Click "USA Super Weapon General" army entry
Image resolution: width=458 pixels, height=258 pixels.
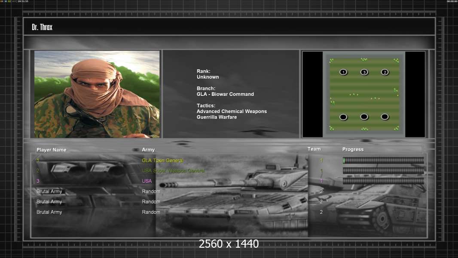coord(173,171)
